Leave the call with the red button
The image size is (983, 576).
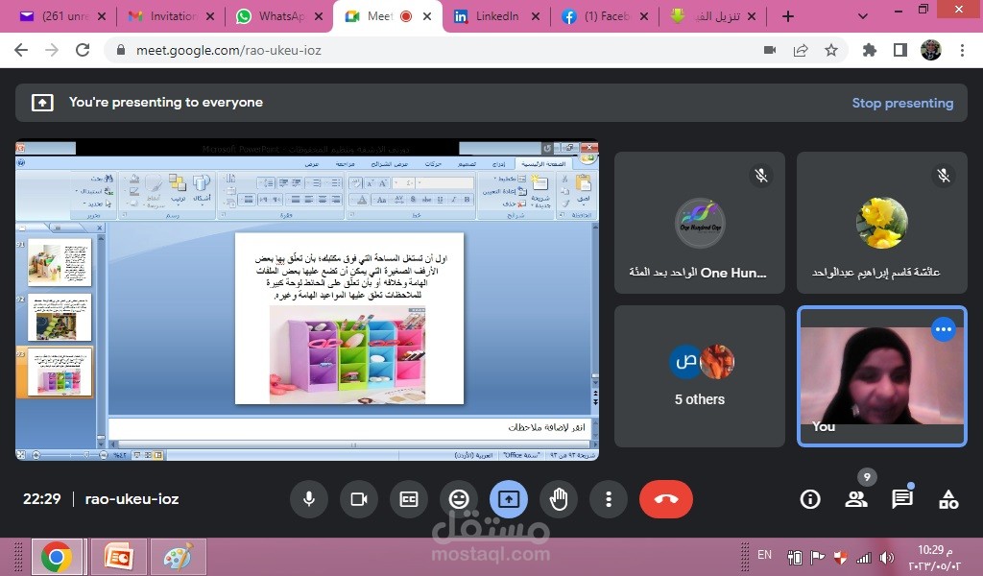click(666, 499)
